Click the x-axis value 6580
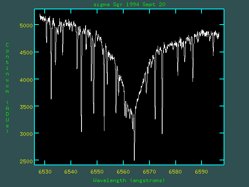Screen dimensions: 249x187 (x=175, y=171)
